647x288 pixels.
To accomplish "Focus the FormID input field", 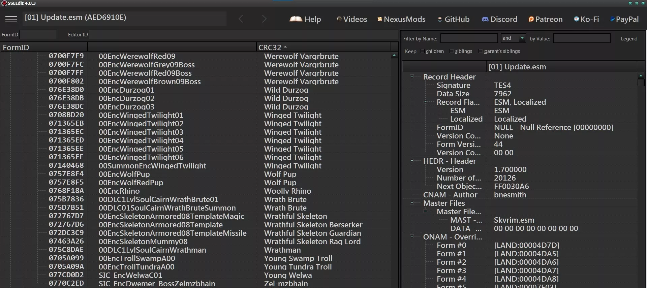I will 38,34.
